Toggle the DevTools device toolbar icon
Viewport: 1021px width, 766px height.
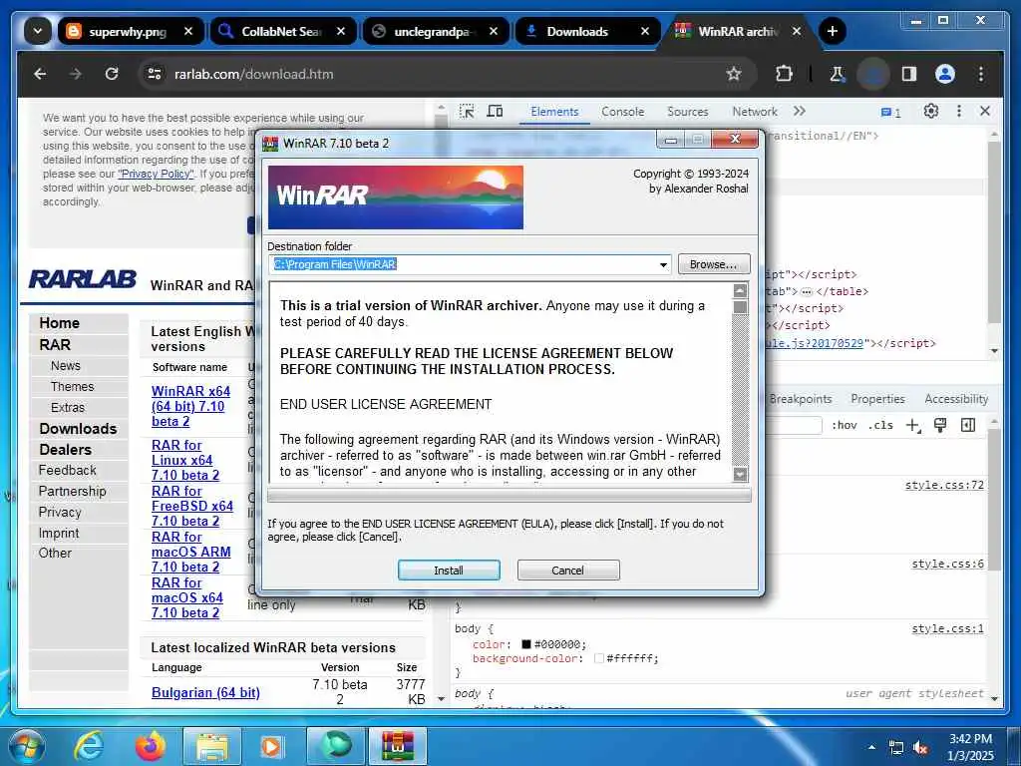(495, 112)
